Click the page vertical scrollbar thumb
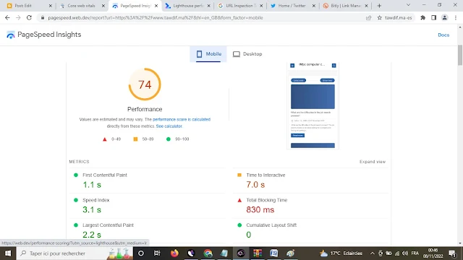 pos(460,55)
